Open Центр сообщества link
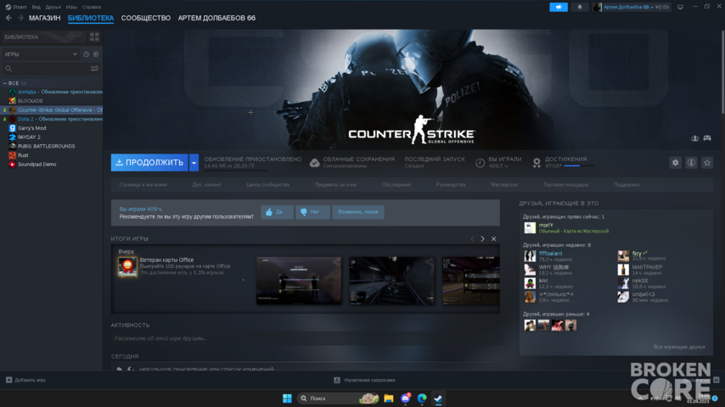This screenshot has height=407, width=725. click(267, 185)
